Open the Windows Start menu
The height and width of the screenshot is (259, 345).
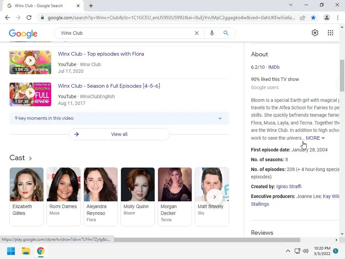tap(11, 251)
